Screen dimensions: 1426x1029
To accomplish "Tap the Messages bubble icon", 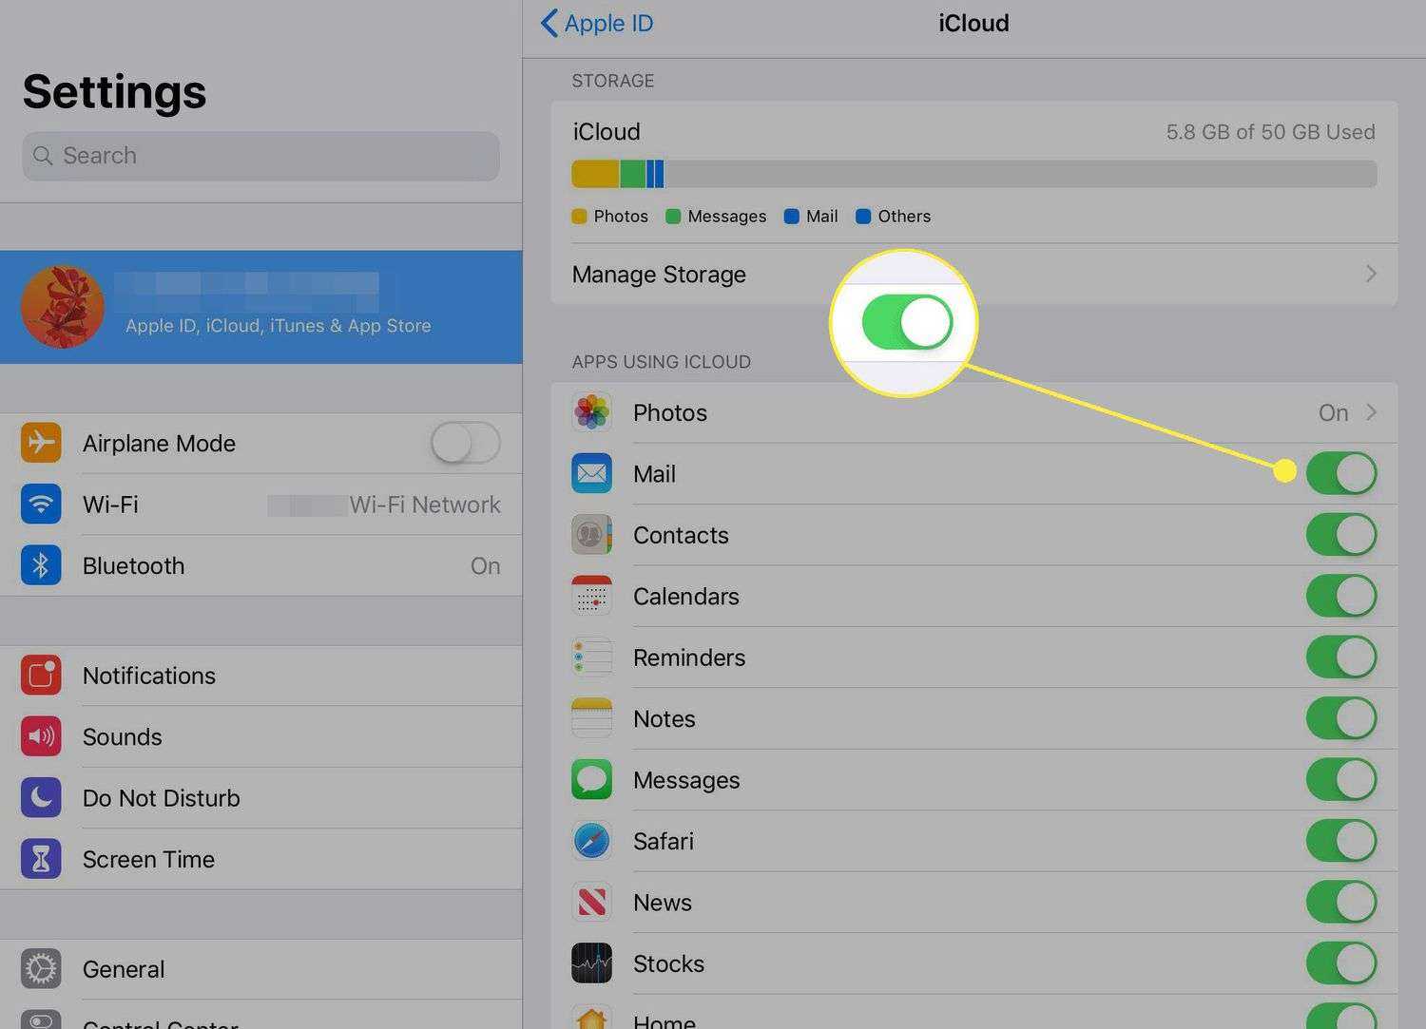I will point(591,780).
